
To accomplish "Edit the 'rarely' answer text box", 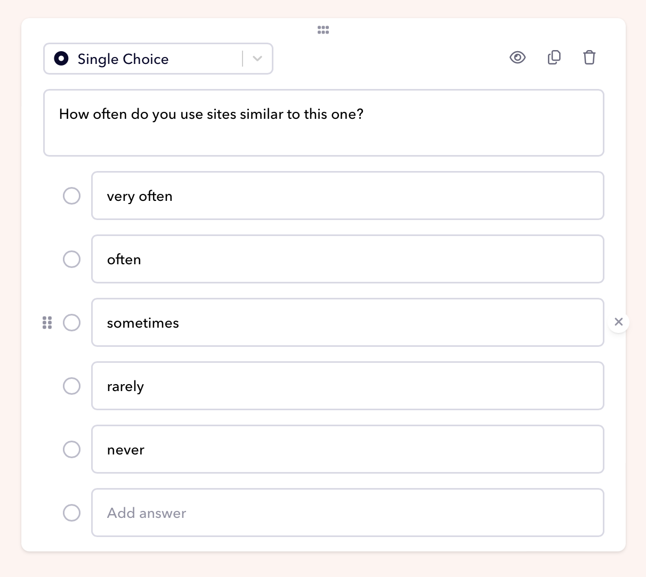I will tap(348, 386).
